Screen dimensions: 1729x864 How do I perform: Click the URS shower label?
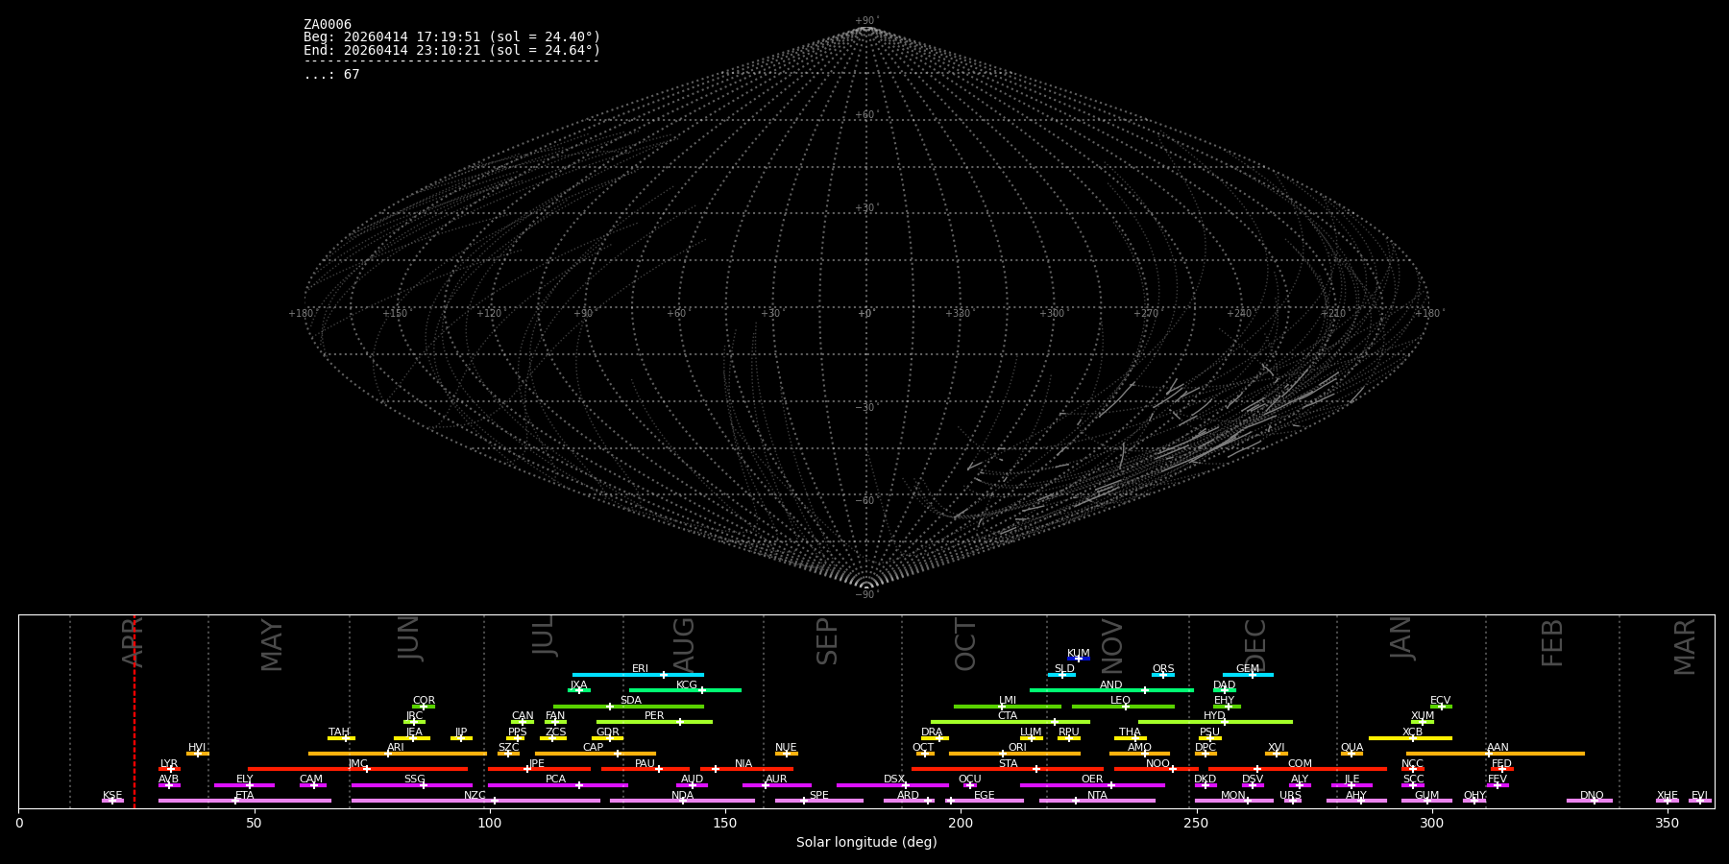point(1291,796)
